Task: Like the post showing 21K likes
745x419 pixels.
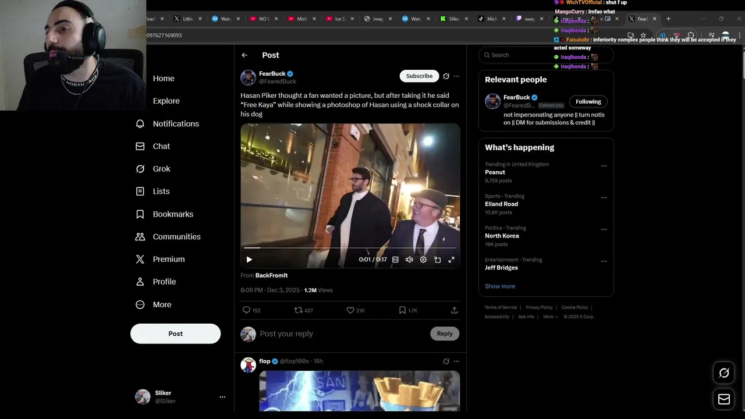Action: [350, 310]
